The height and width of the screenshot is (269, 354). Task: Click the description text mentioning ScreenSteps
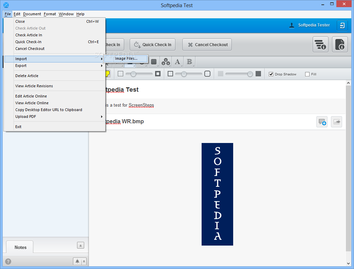(x=130, y=105)
